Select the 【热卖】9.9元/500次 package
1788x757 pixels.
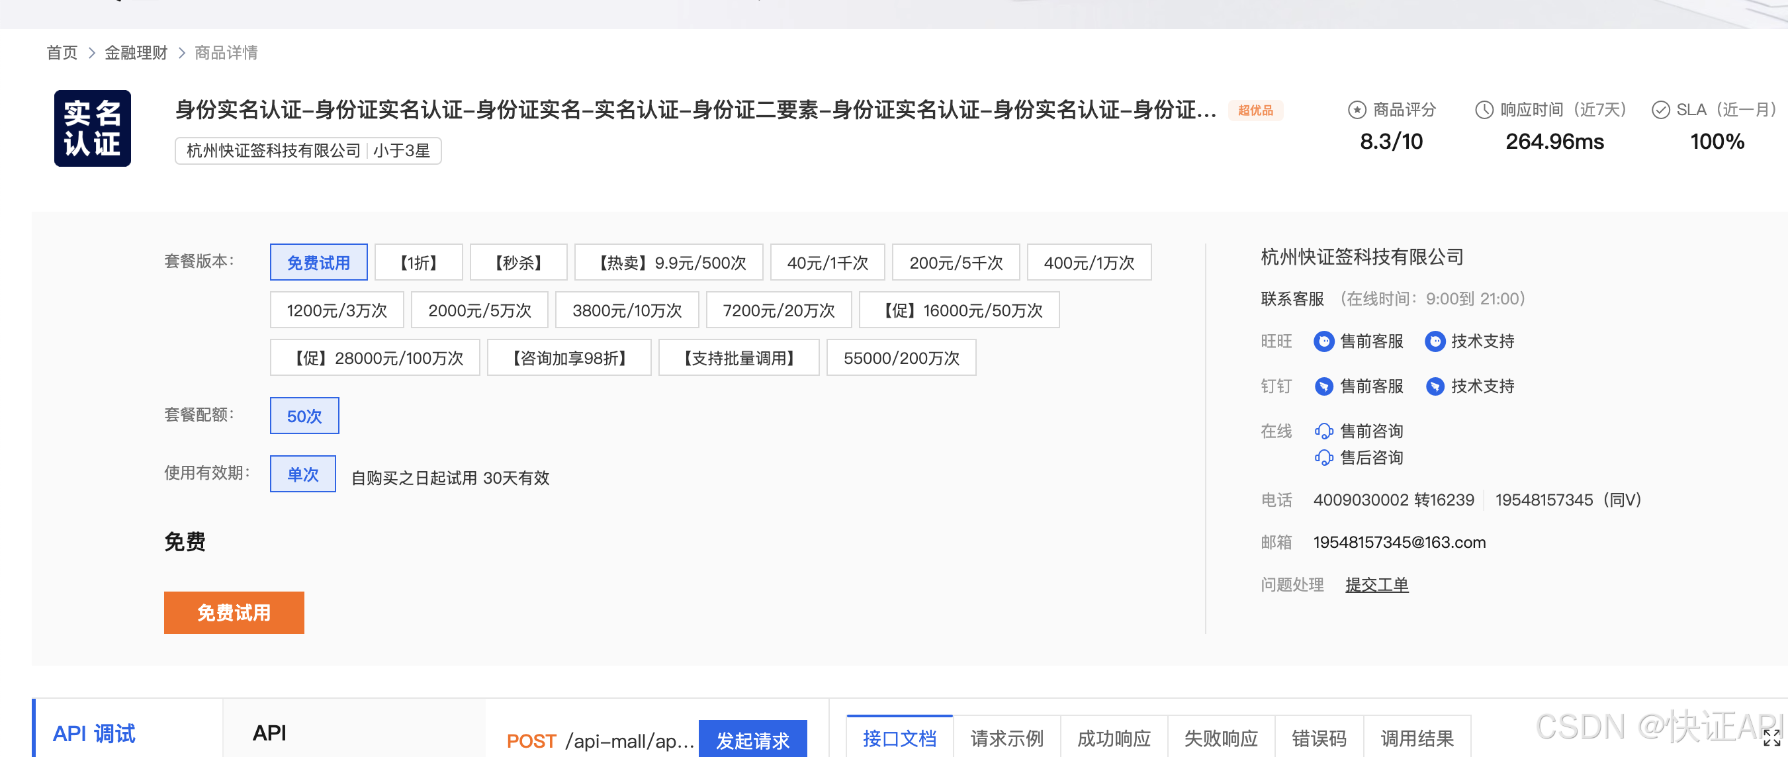[668, 263]
